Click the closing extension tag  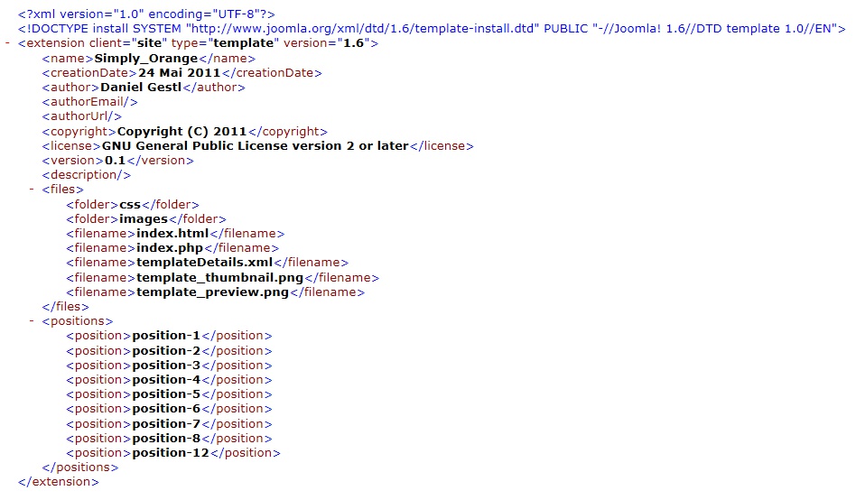coord(59,482)
